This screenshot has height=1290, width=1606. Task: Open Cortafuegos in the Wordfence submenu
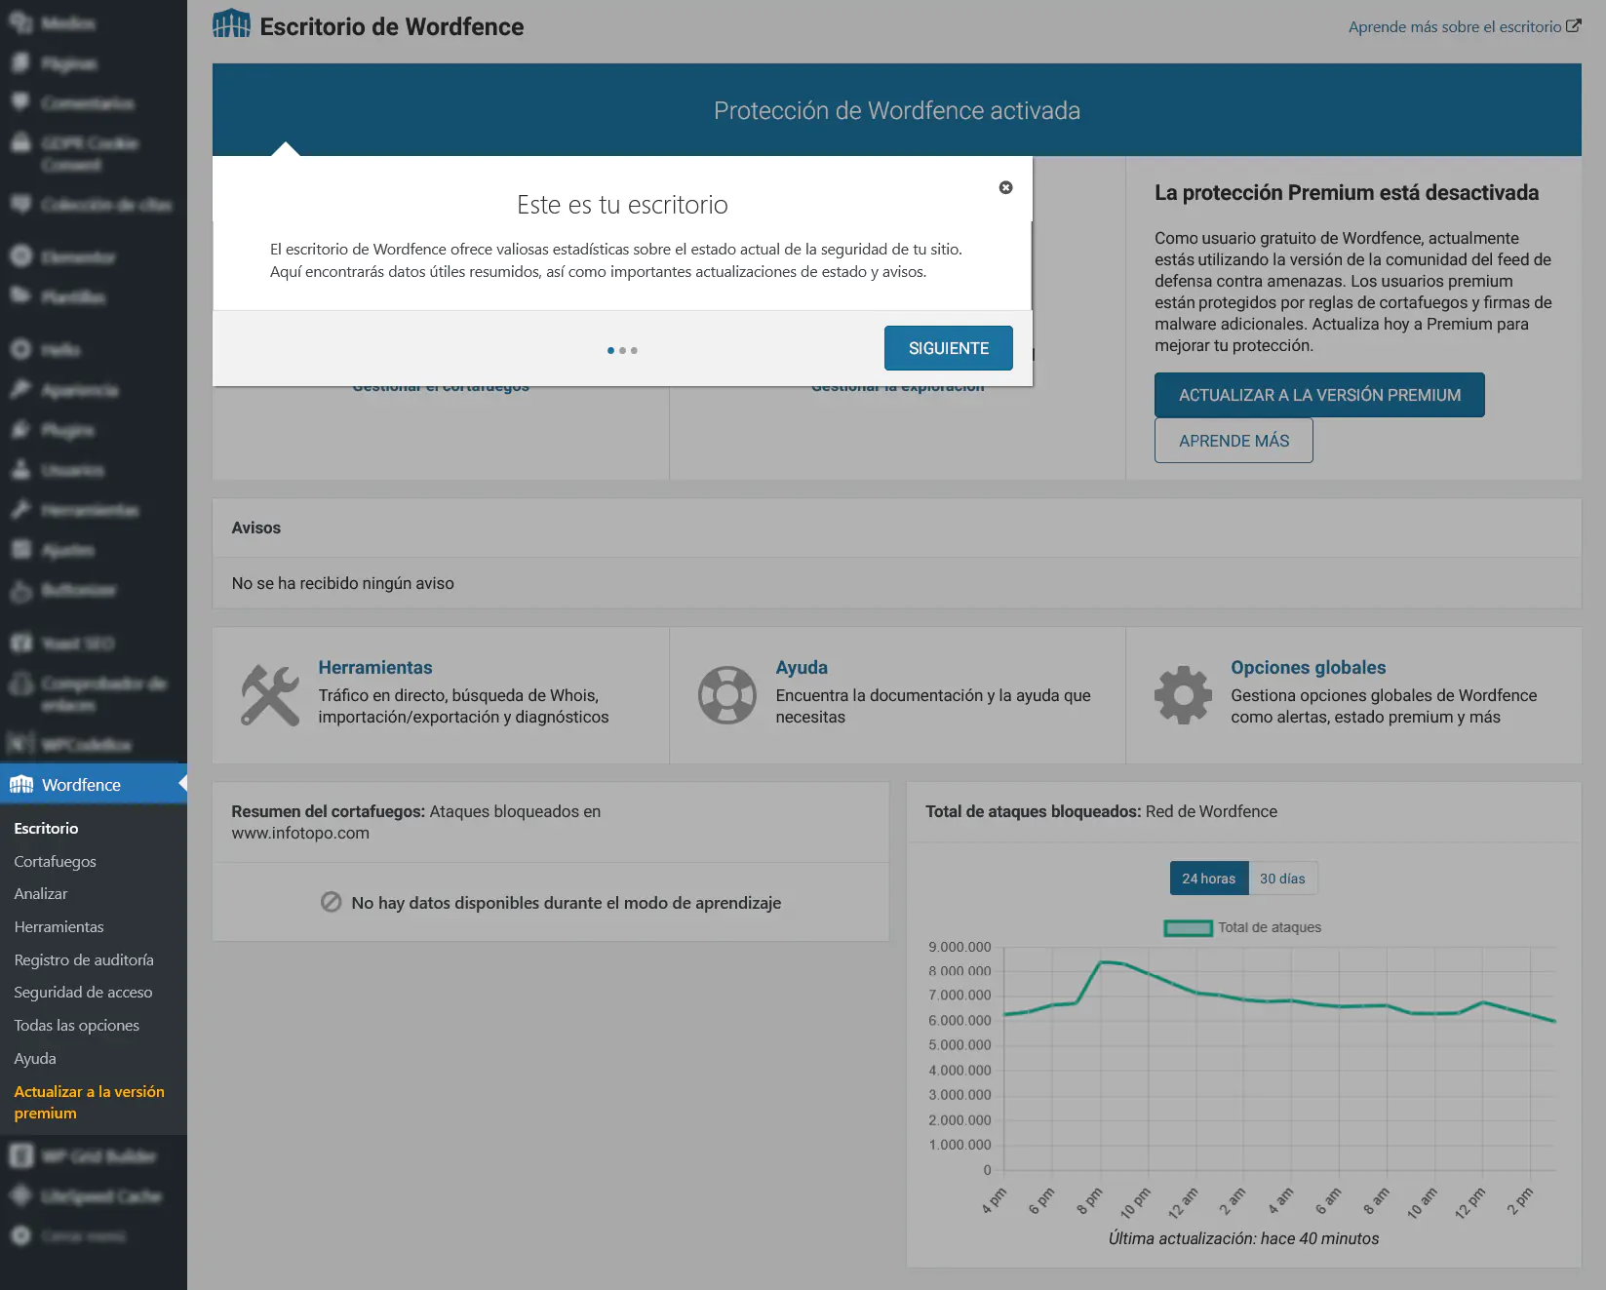[x=55, y=861]
